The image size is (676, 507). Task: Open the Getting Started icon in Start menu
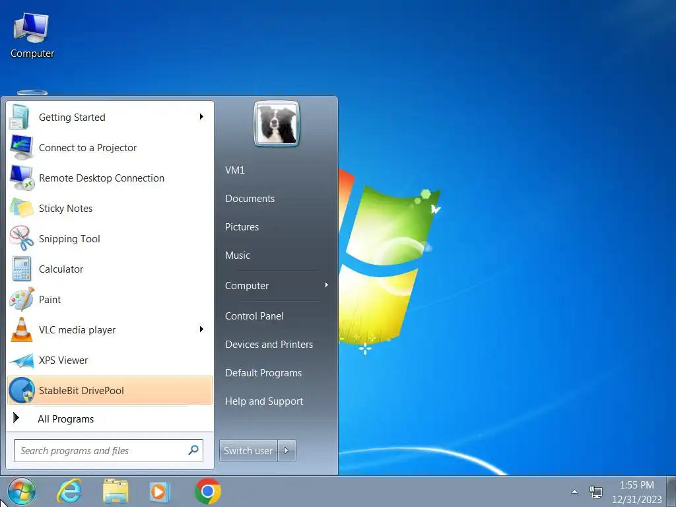(19, 118)
